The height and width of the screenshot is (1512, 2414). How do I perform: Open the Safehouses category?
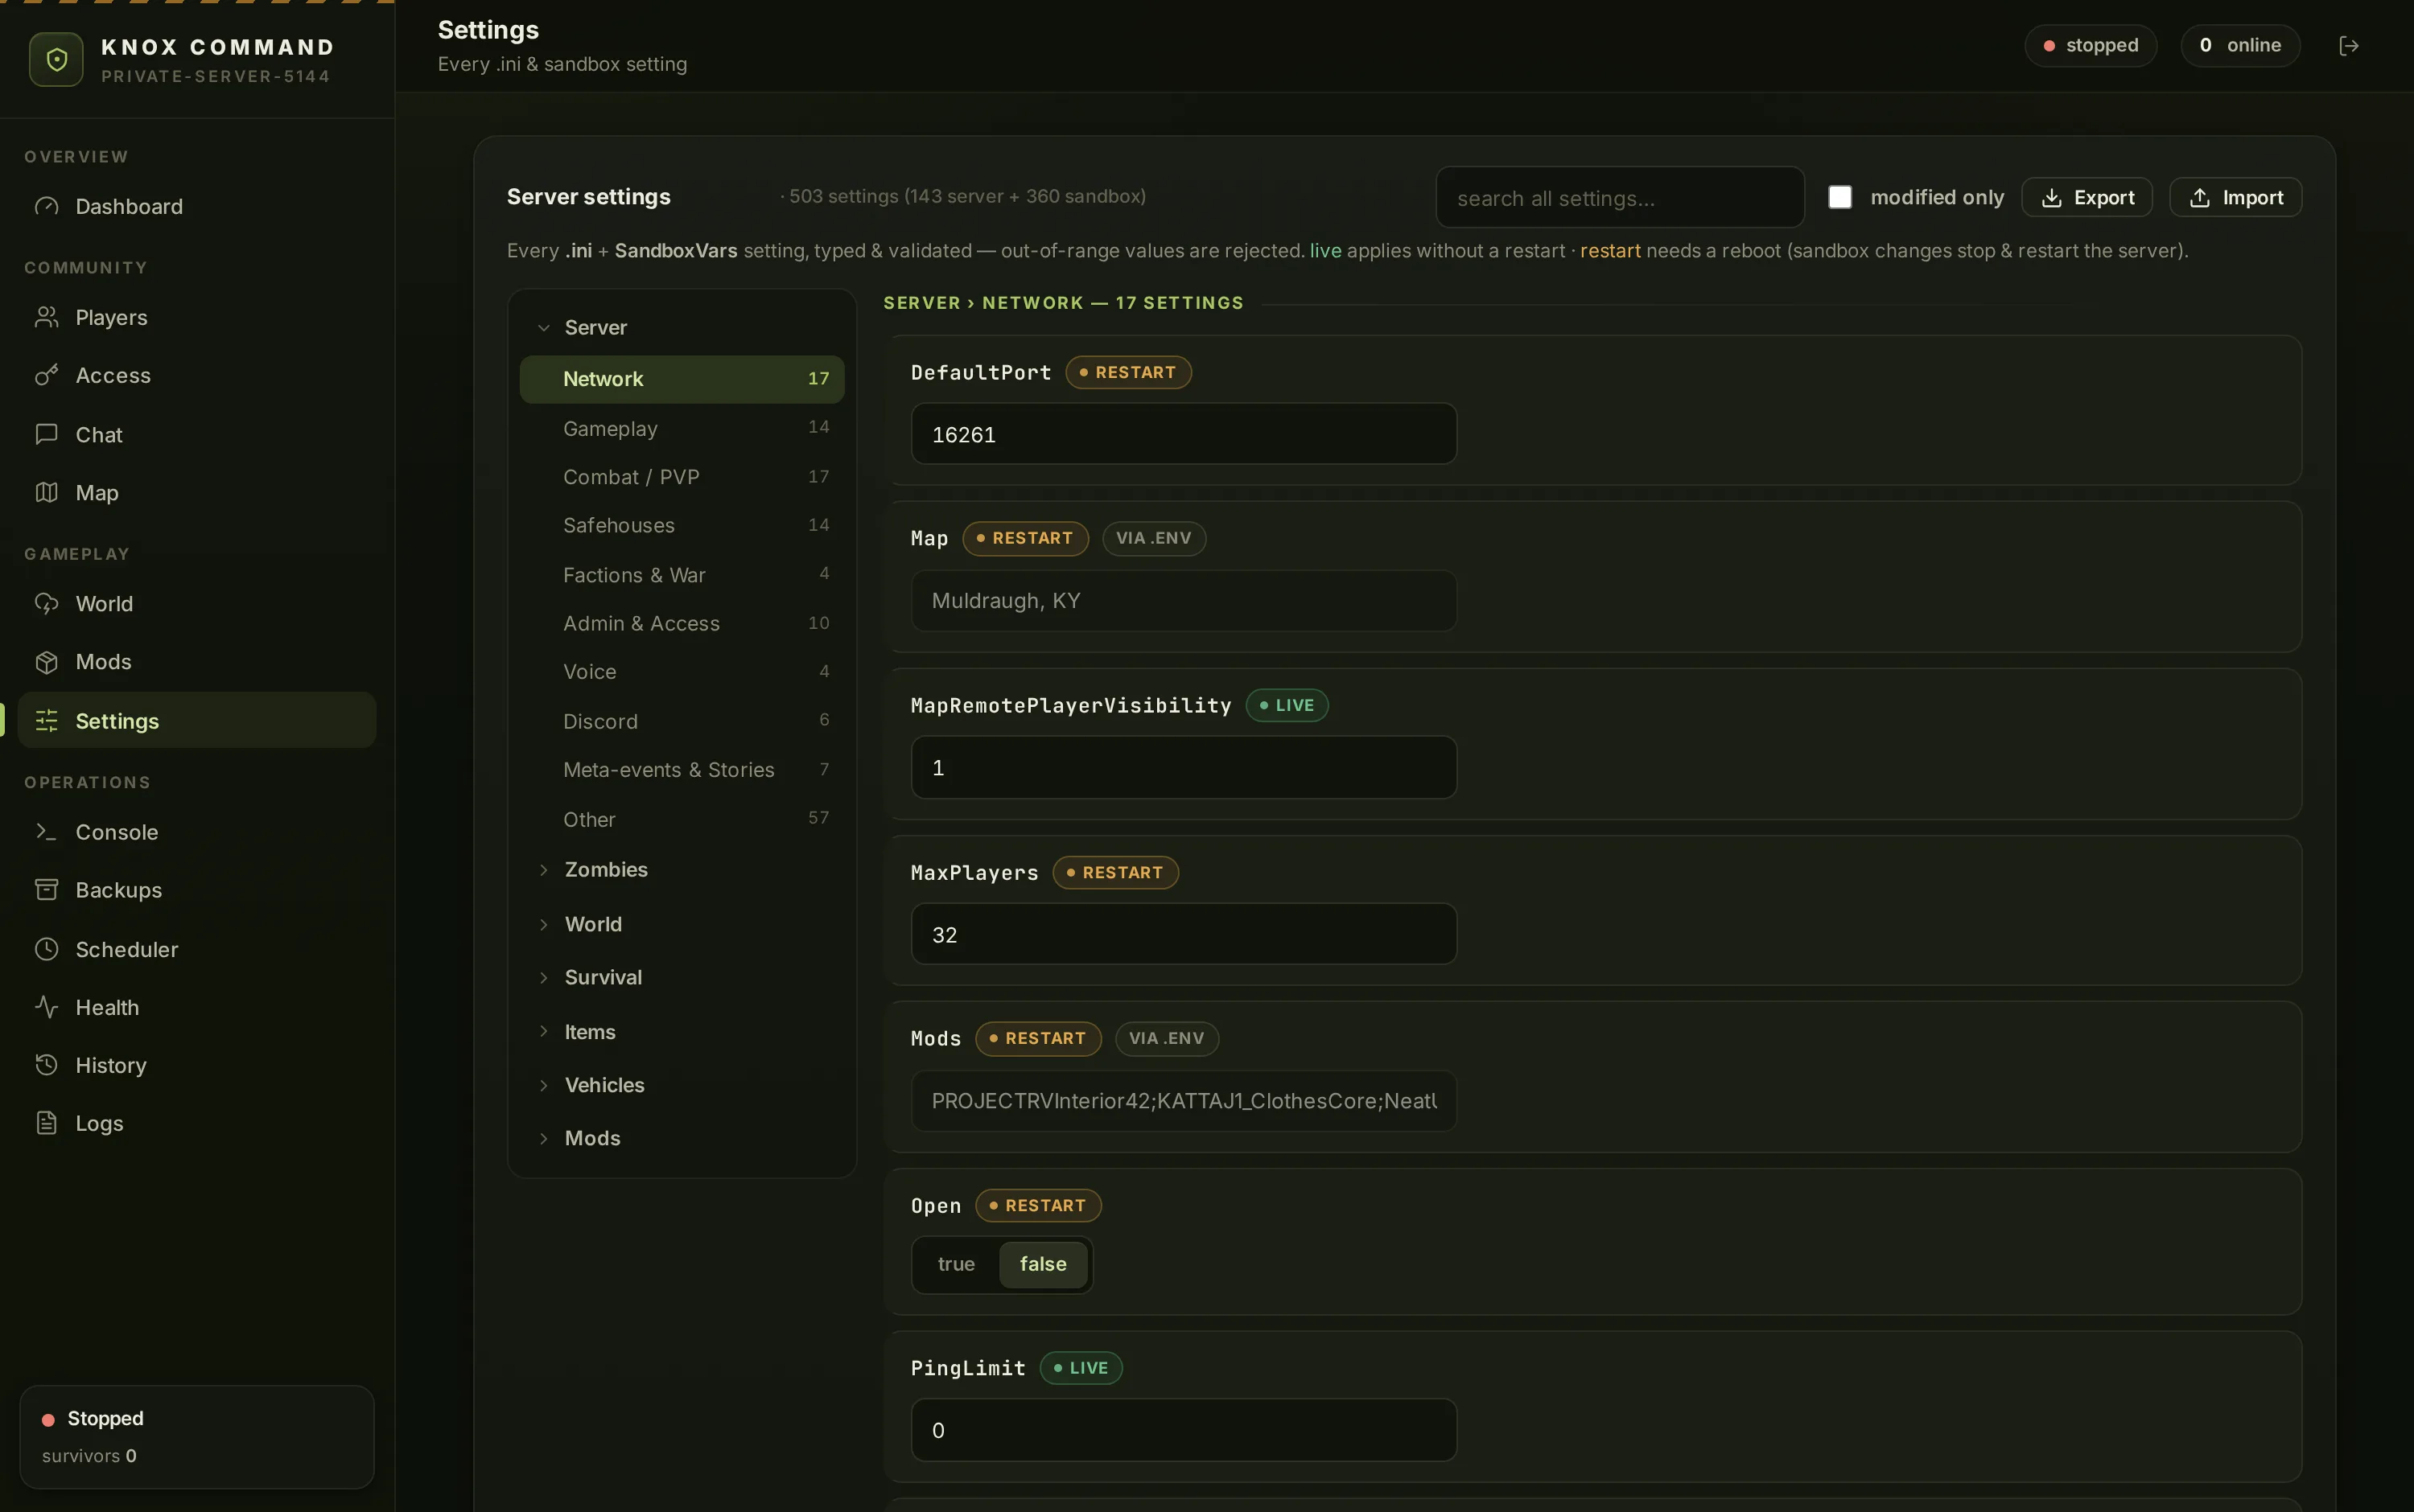[682, 525]
